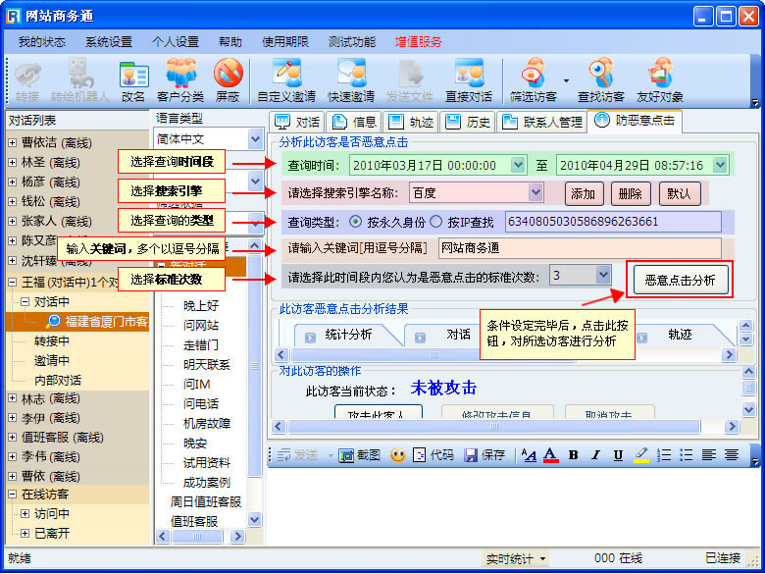The height and width of the screenshot is (574, 765).
Task: Expand 访问中 tree node
Action: 25,514
